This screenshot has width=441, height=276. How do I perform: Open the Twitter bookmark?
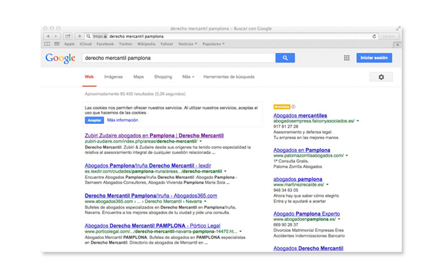[x=125, y=44]
